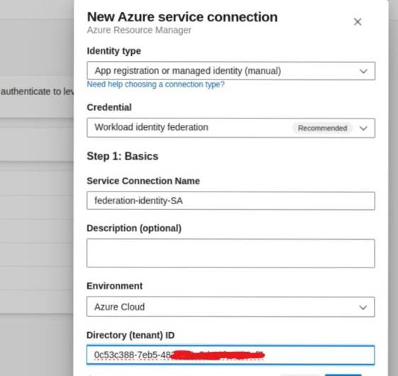
Task: Click the 'Recommended' badge in Credential field
Action: click(x=322, y=128)
